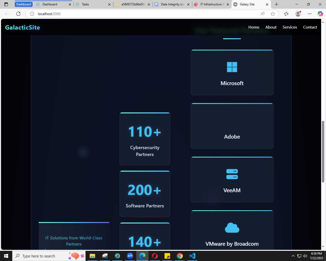Click the page vertical scrollbar thumb
Screen dimensions: 326x261
click(x=323, y=151)
